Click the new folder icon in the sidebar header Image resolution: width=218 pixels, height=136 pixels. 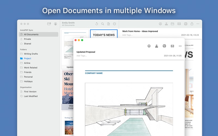coord(49,24)
